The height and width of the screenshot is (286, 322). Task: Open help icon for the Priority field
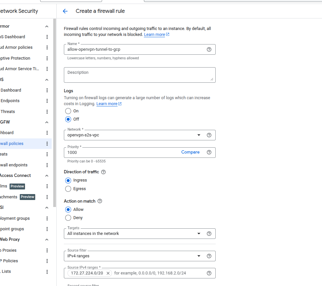[209, 152]
